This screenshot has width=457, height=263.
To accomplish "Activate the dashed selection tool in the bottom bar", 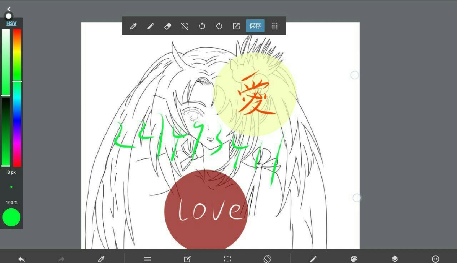I will [227, 259].
